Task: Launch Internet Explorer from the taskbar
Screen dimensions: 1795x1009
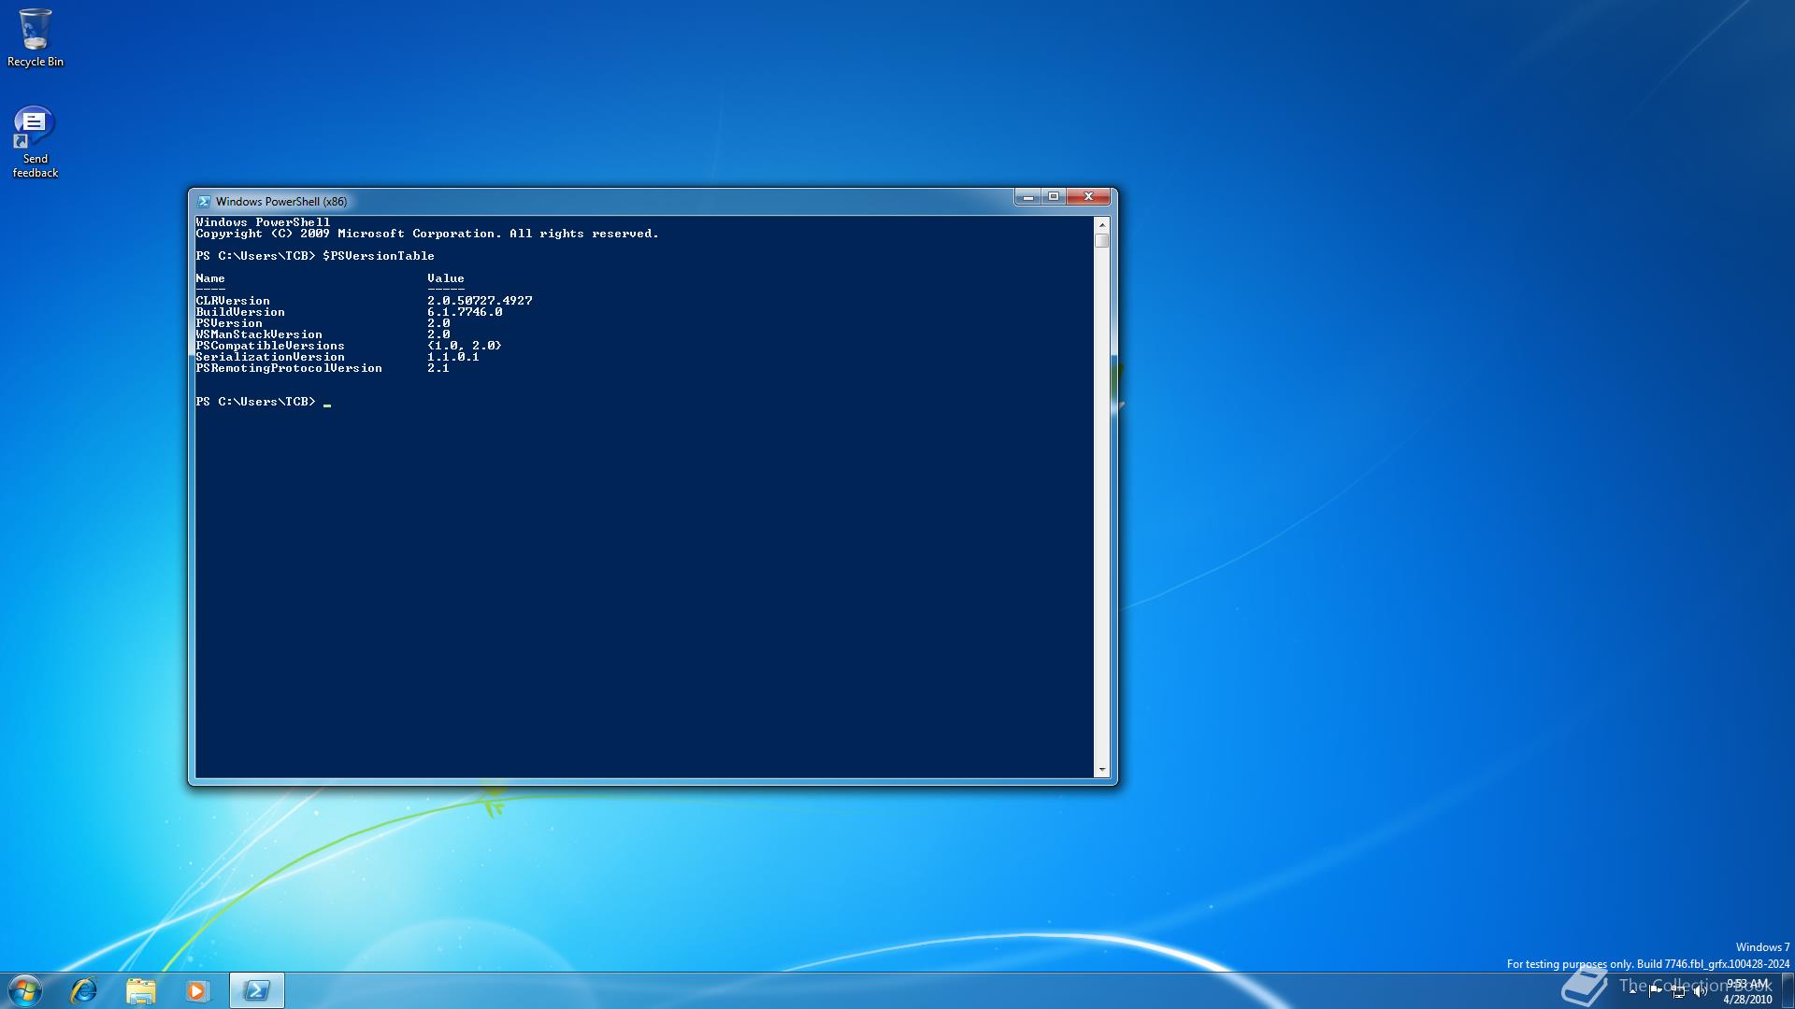Action: (84, 990)
